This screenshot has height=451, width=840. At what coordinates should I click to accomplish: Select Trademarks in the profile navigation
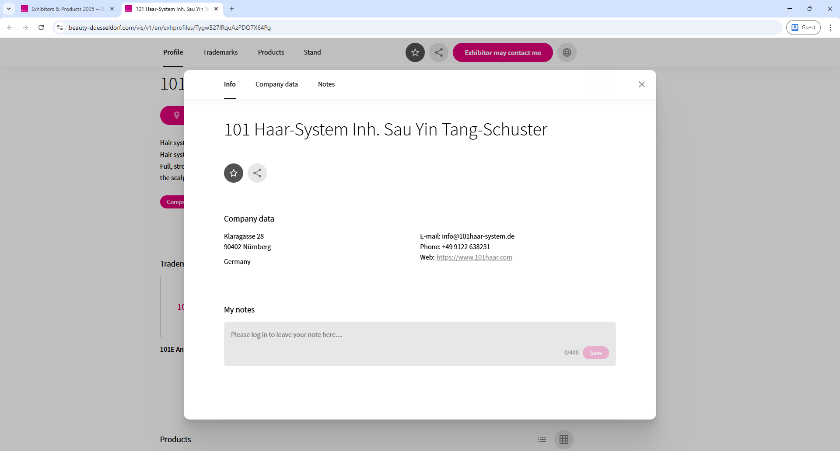pyautogui.click(x=220, y=52)
